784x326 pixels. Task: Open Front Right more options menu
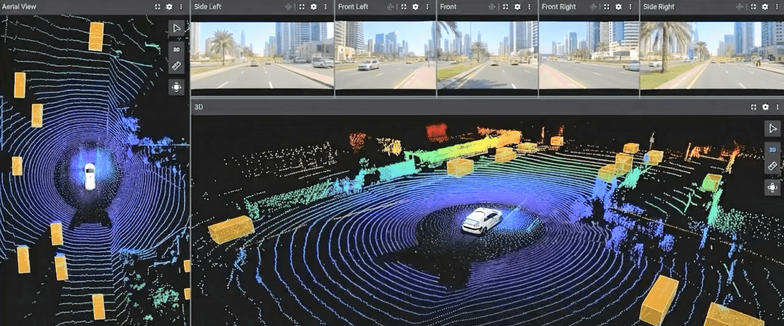click(x=630, y=7)
